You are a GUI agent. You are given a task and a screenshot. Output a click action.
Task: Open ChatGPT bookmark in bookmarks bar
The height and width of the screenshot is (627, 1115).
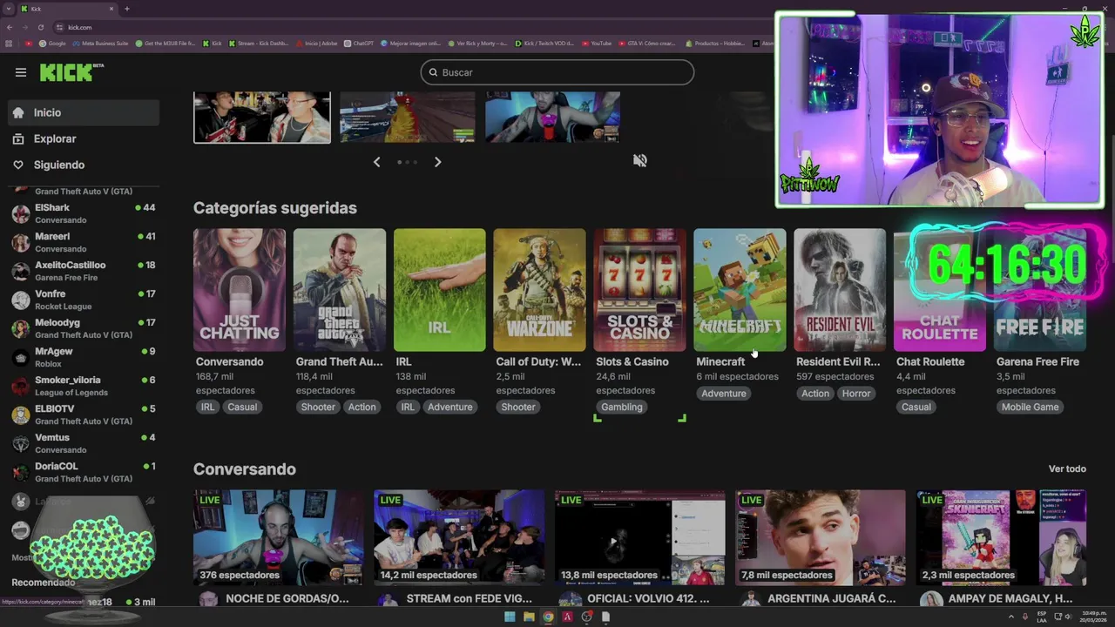358,43
